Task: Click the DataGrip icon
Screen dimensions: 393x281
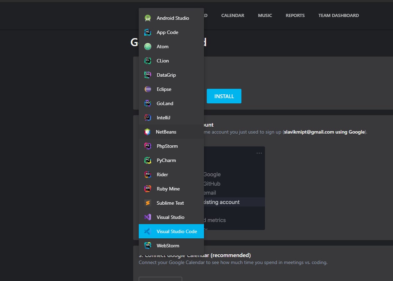Action: (x=148, y=75)
